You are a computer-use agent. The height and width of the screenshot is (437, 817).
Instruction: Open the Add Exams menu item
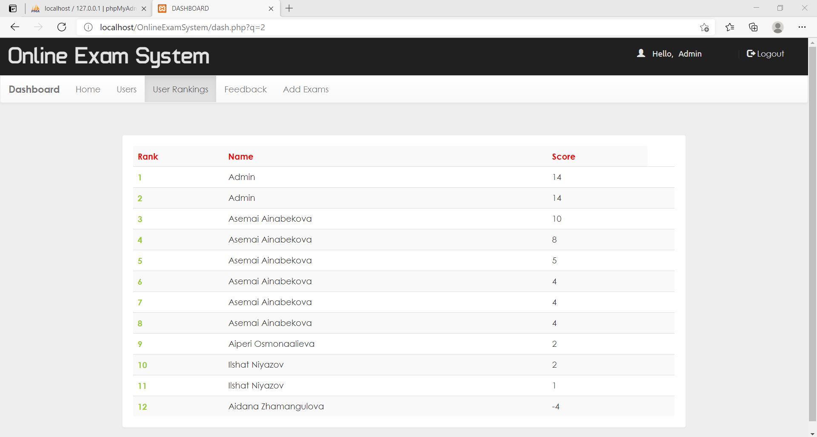(306, 89)
